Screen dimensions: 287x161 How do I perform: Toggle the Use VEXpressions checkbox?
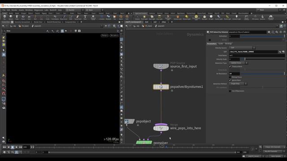230,91
